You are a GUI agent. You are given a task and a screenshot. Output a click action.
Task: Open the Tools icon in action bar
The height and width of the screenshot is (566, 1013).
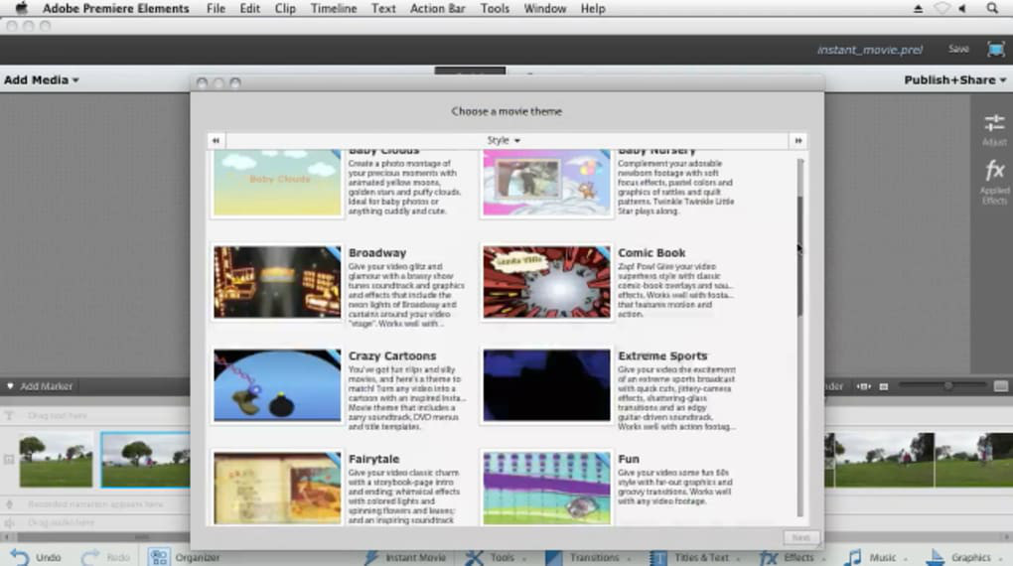[475, 557]
